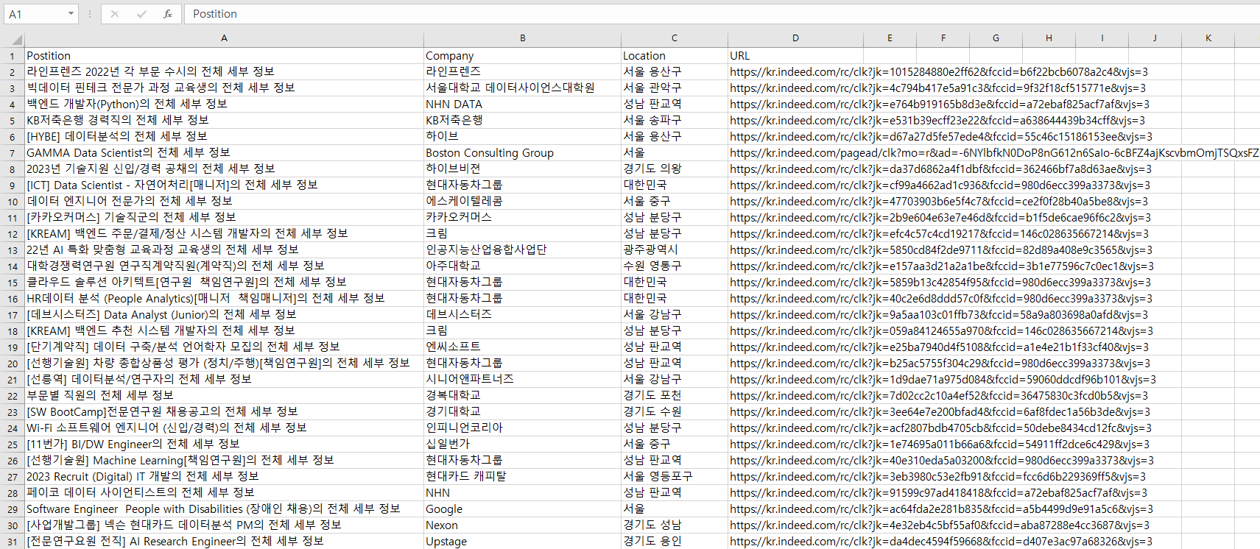Click the pagead/clk URL in row 7
The width and height of the screenshot is (1260, 549).
tap(994, 153)
